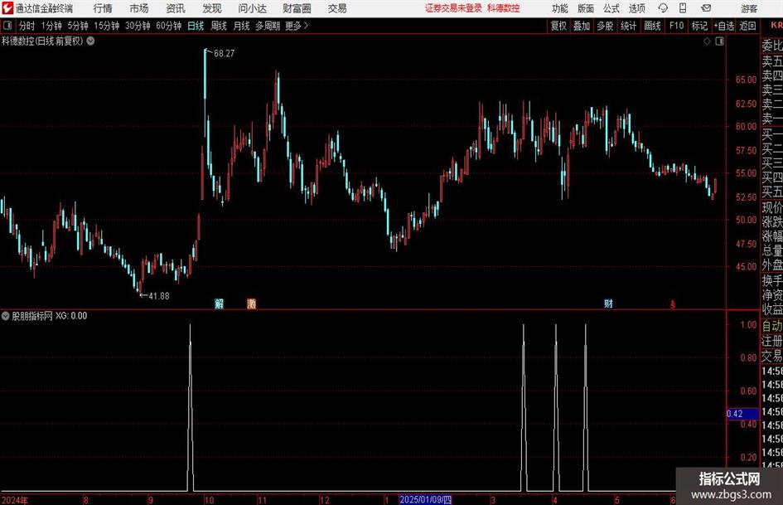Image resolution: width=783 pixels, height=505 pixels.
Task: Click the blue 0.42 value tag on indicator axis
Action: (x=742, y=414)
